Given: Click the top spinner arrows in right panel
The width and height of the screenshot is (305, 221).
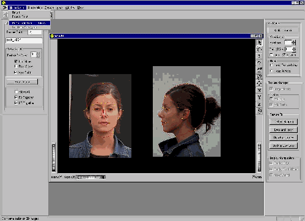Looking at the screenshot, I should (x=294, y=42).
